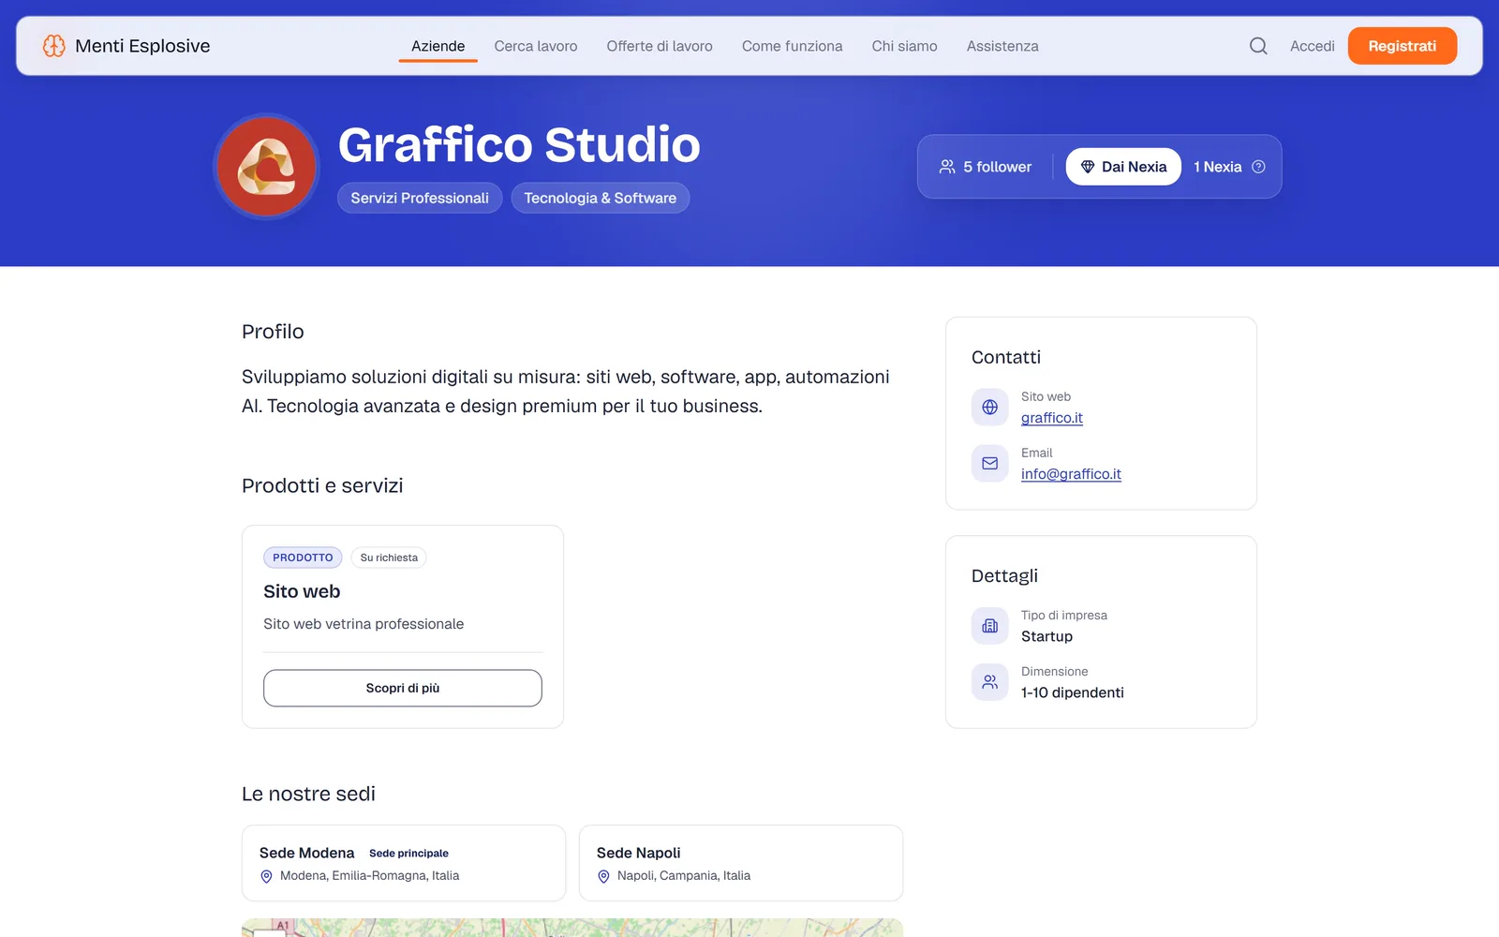The height and width of the screenshot is (937, 1499).
Task: Open Come funziona page
Action: (x=792, y=46)
